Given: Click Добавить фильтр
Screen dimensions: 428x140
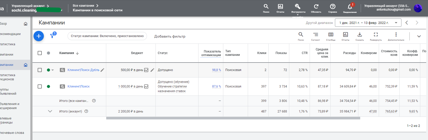Looking at the screenshot, I should click(x=170, y=36).
